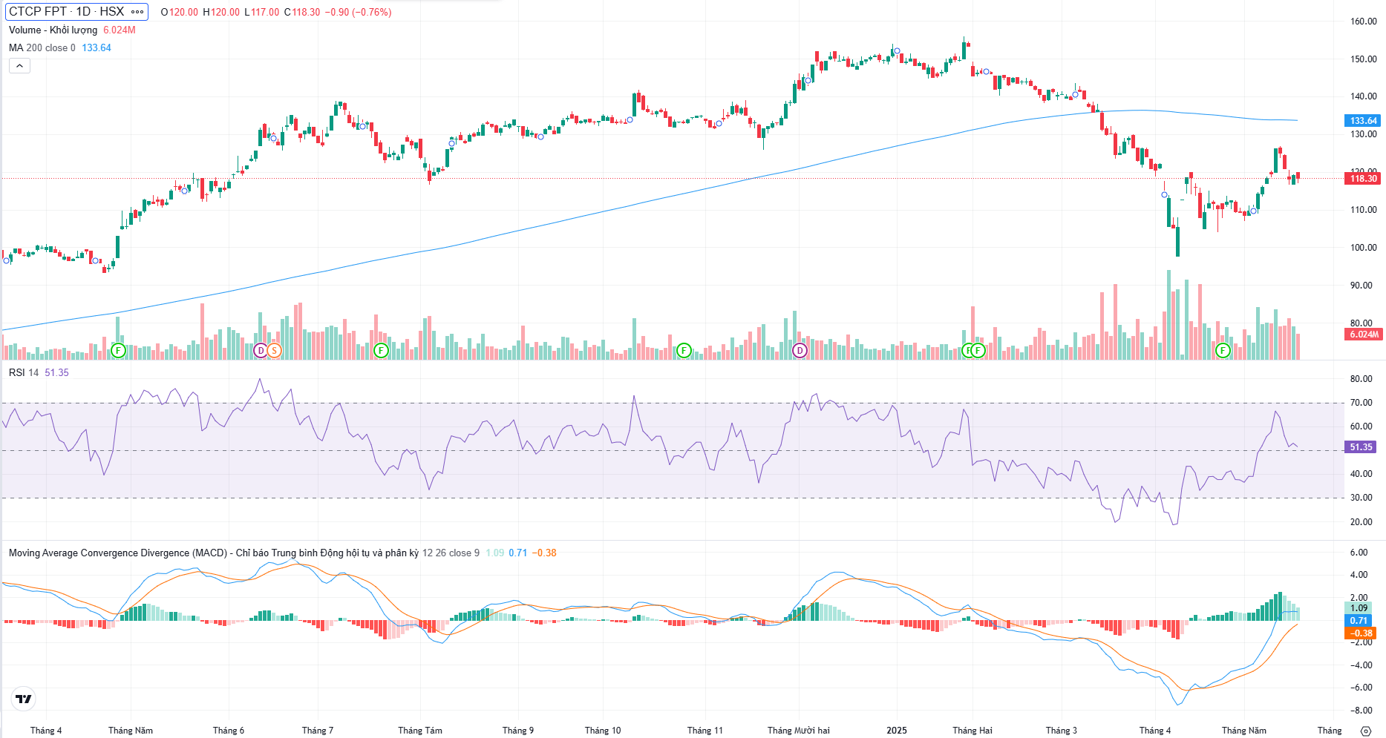Select the CTCP FPT · 1D · HSX symbol title

tap(66, 12)
